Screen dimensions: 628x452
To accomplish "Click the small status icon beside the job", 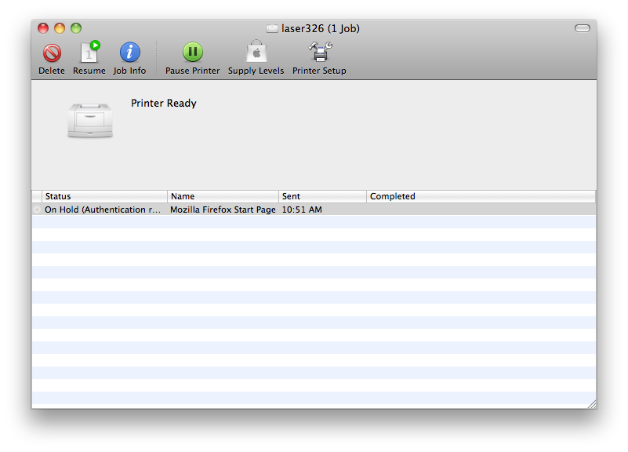I will coord(37,210).
